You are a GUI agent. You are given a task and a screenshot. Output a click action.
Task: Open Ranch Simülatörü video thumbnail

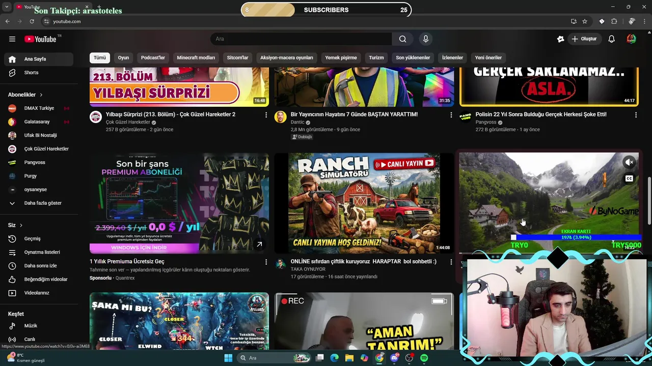click(x=364, y=203)
